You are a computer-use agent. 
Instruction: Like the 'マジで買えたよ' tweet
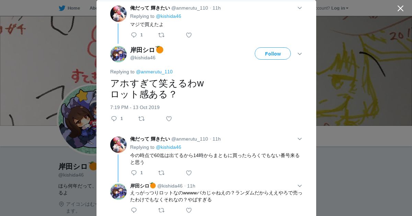point(189,35)
